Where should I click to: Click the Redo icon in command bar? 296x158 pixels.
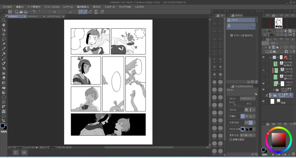[39, 12]
